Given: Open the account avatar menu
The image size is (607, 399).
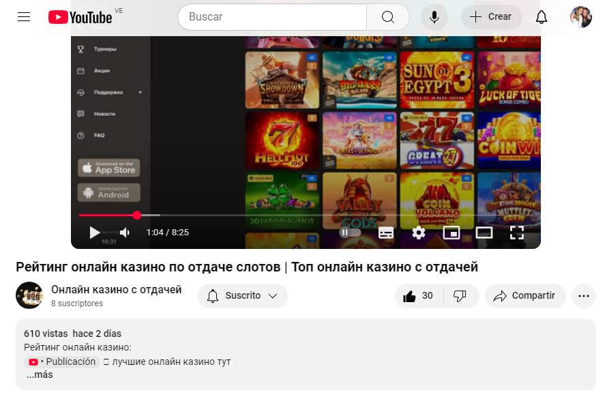Looking at the screenshot, I should click(x=580, y=16).
